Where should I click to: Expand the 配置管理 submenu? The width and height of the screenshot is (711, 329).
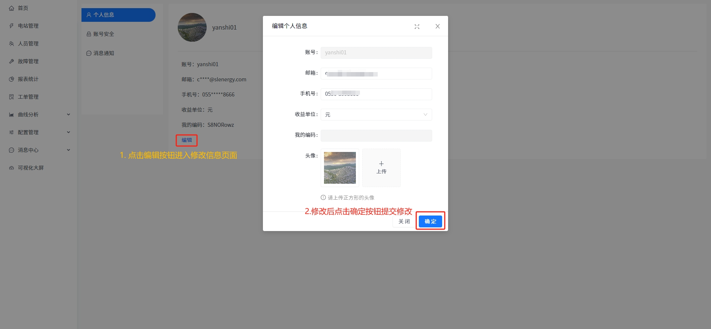[69, 132]
